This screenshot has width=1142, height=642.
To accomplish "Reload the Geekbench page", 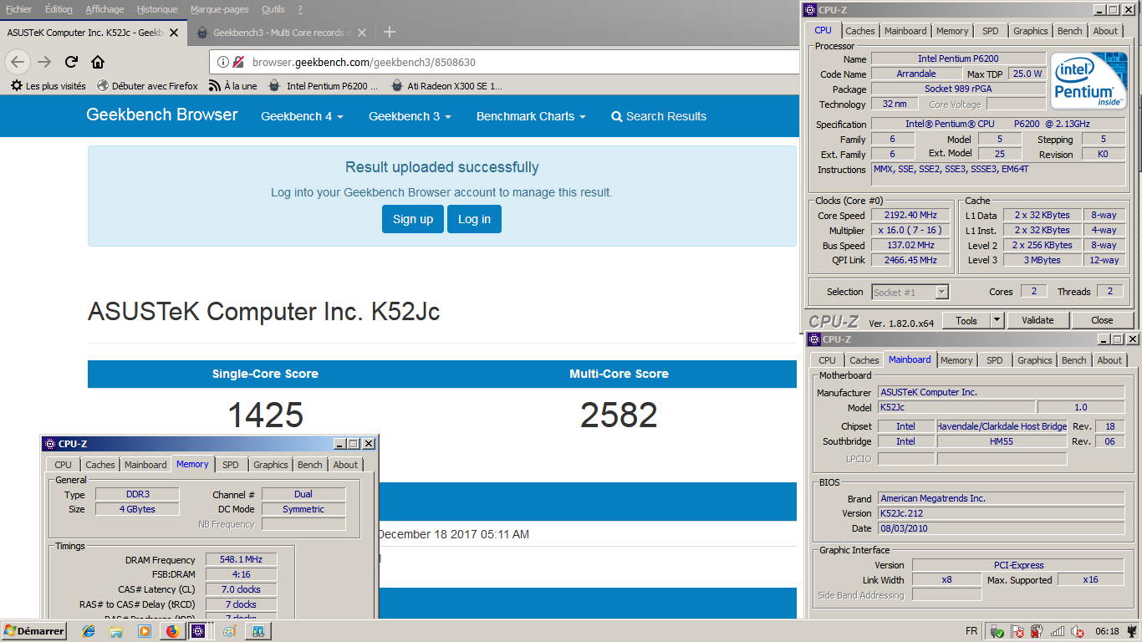I will (71, 62).
